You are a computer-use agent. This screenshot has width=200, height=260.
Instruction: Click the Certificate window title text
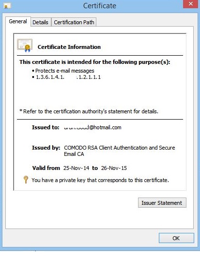(99, 6)
